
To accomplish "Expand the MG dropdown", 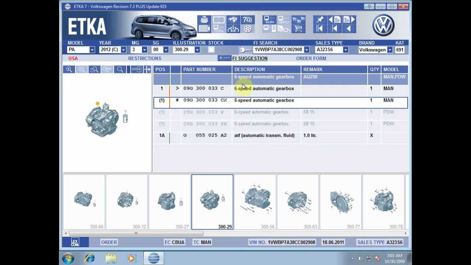I will coord(145,50).
